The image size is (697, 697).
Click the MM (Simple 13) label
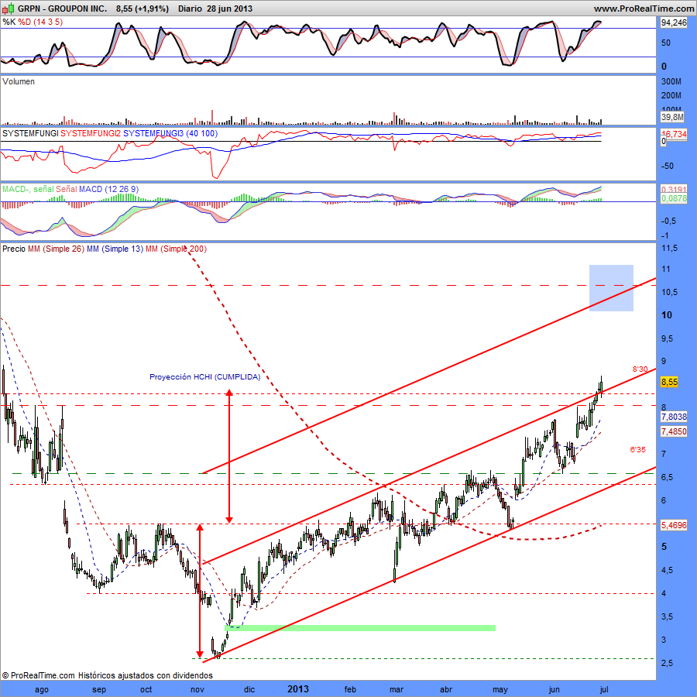(115, 249)
